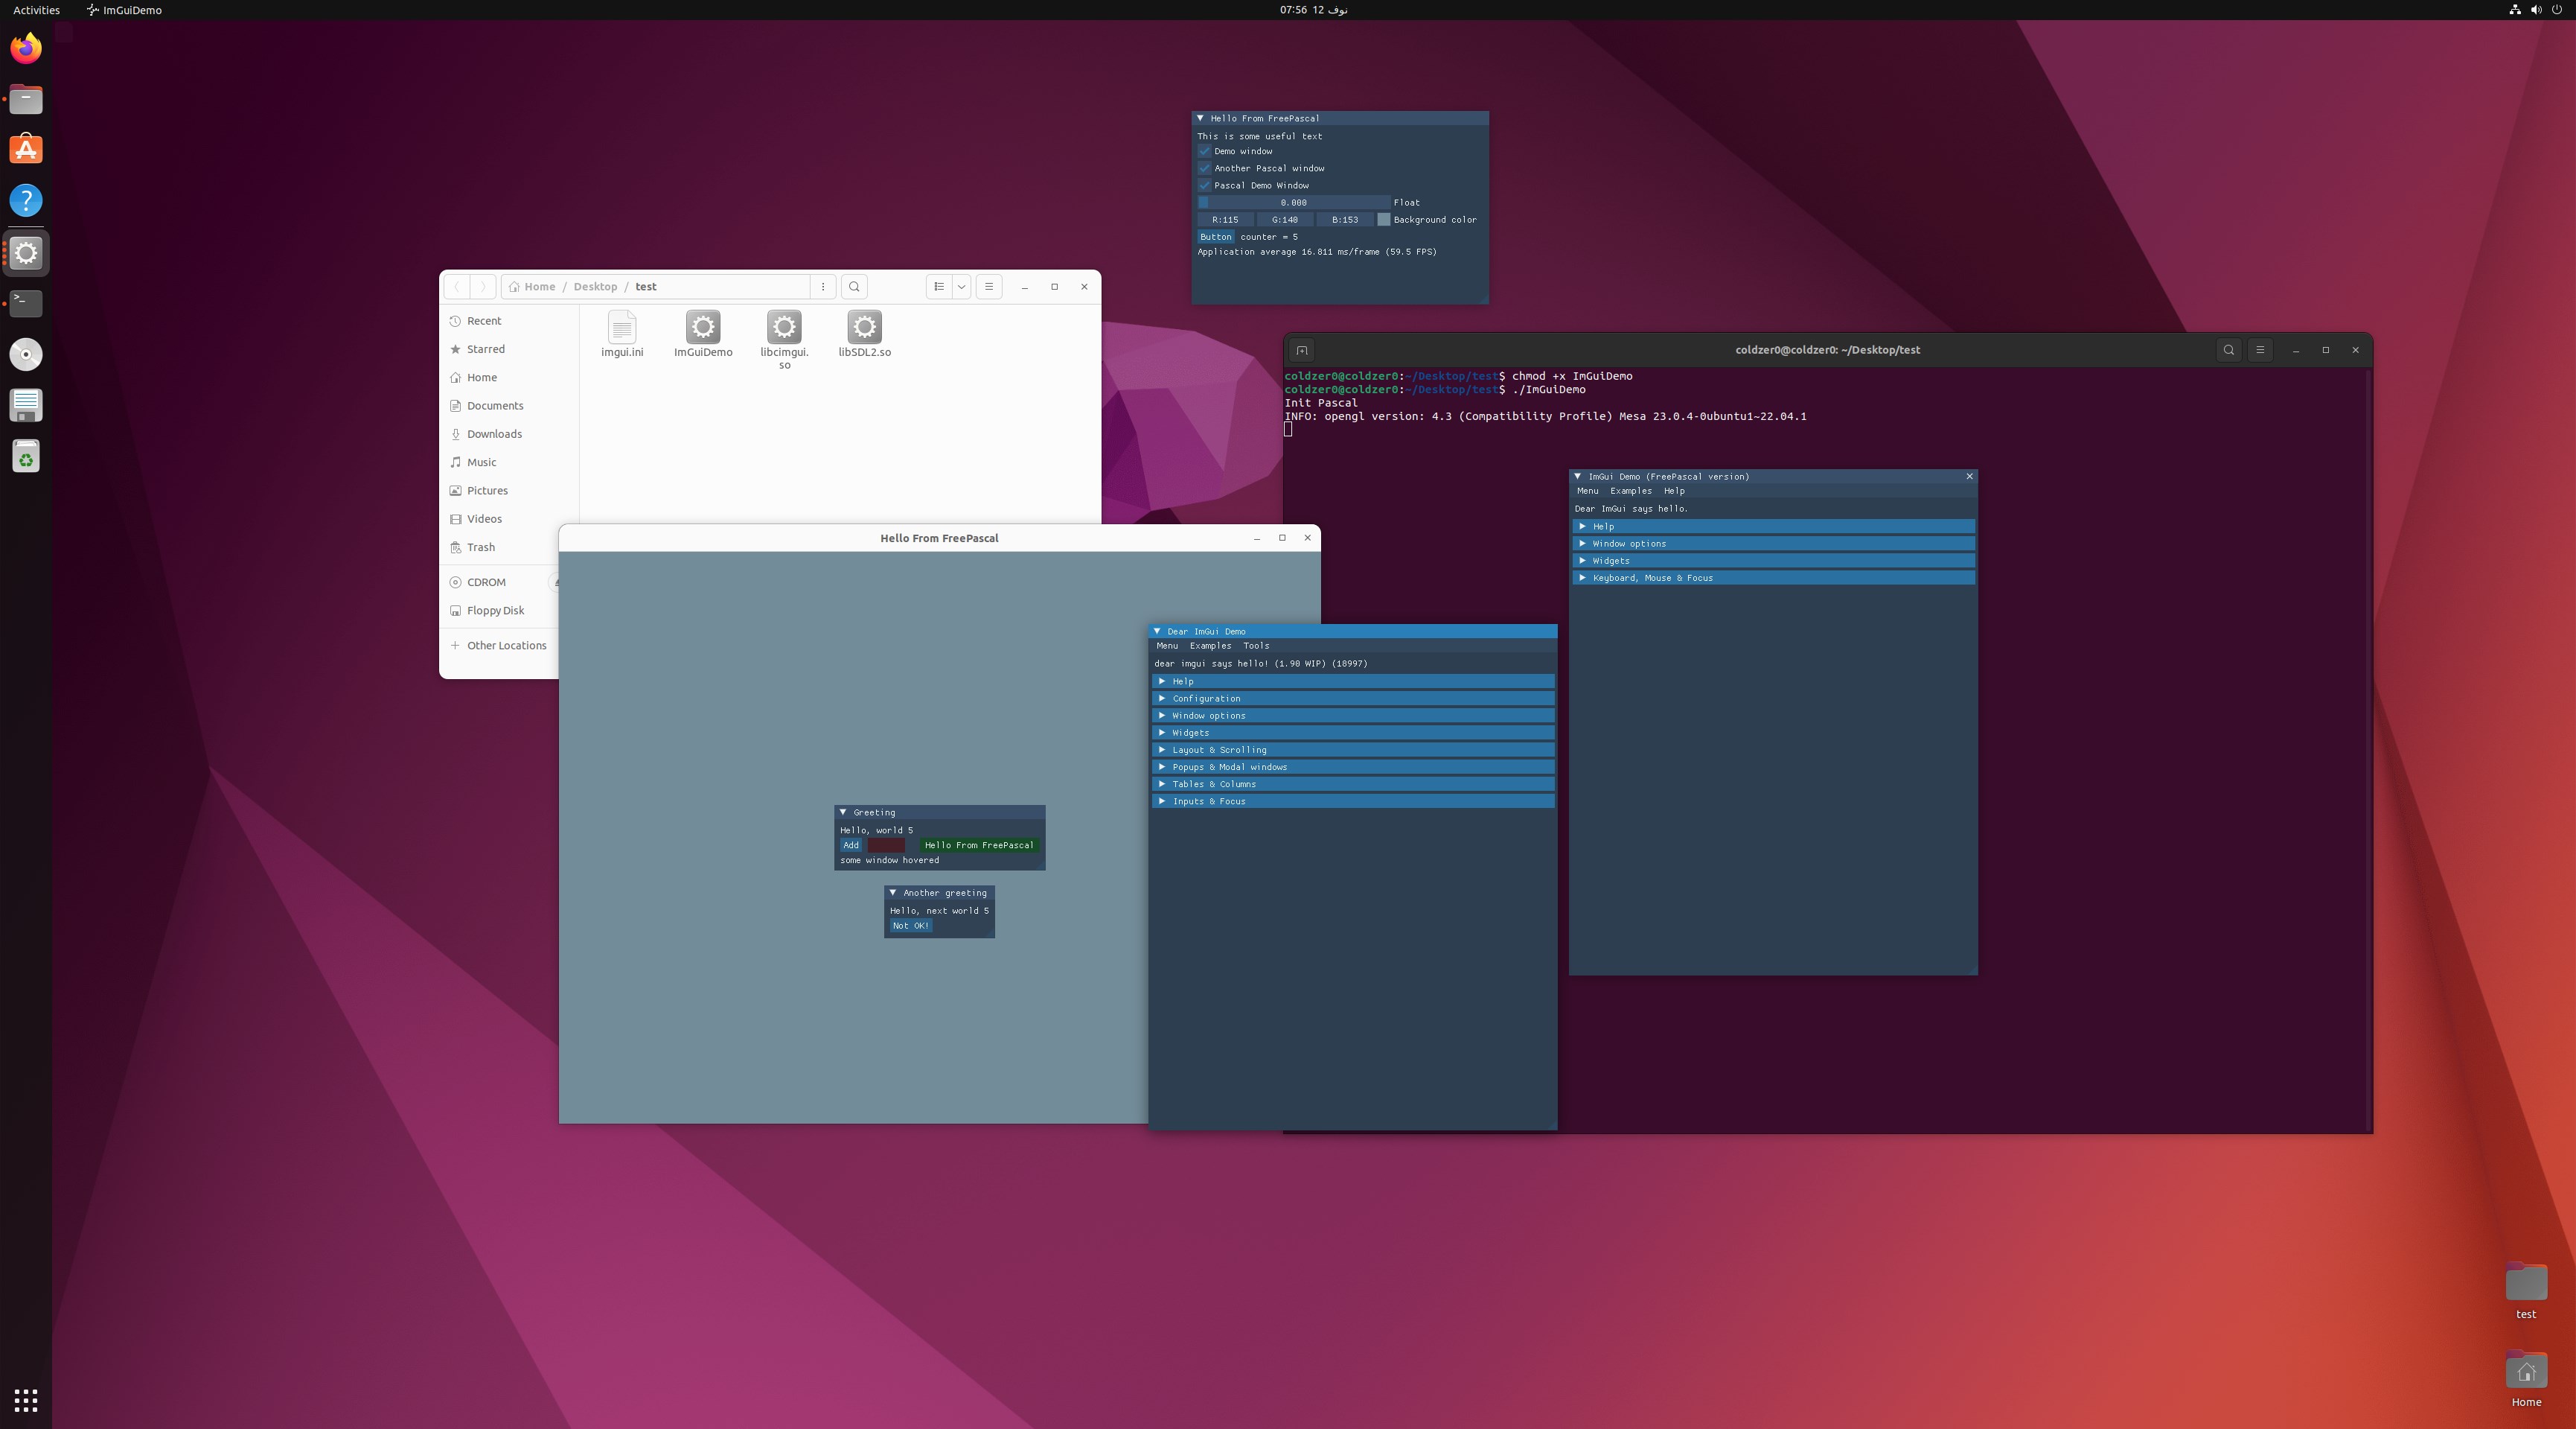Open Show Applications grid icon
The image size is (2576, 1429).
coord(26,1400)
